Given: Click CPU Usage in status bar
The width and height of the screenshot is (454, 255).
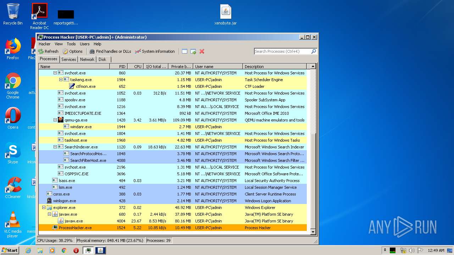Looking at the screenshot, I should pos(55,240).
